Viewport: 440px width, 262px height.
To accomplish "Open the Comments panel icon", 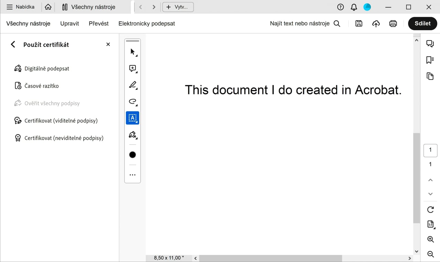I will point(430,44).
